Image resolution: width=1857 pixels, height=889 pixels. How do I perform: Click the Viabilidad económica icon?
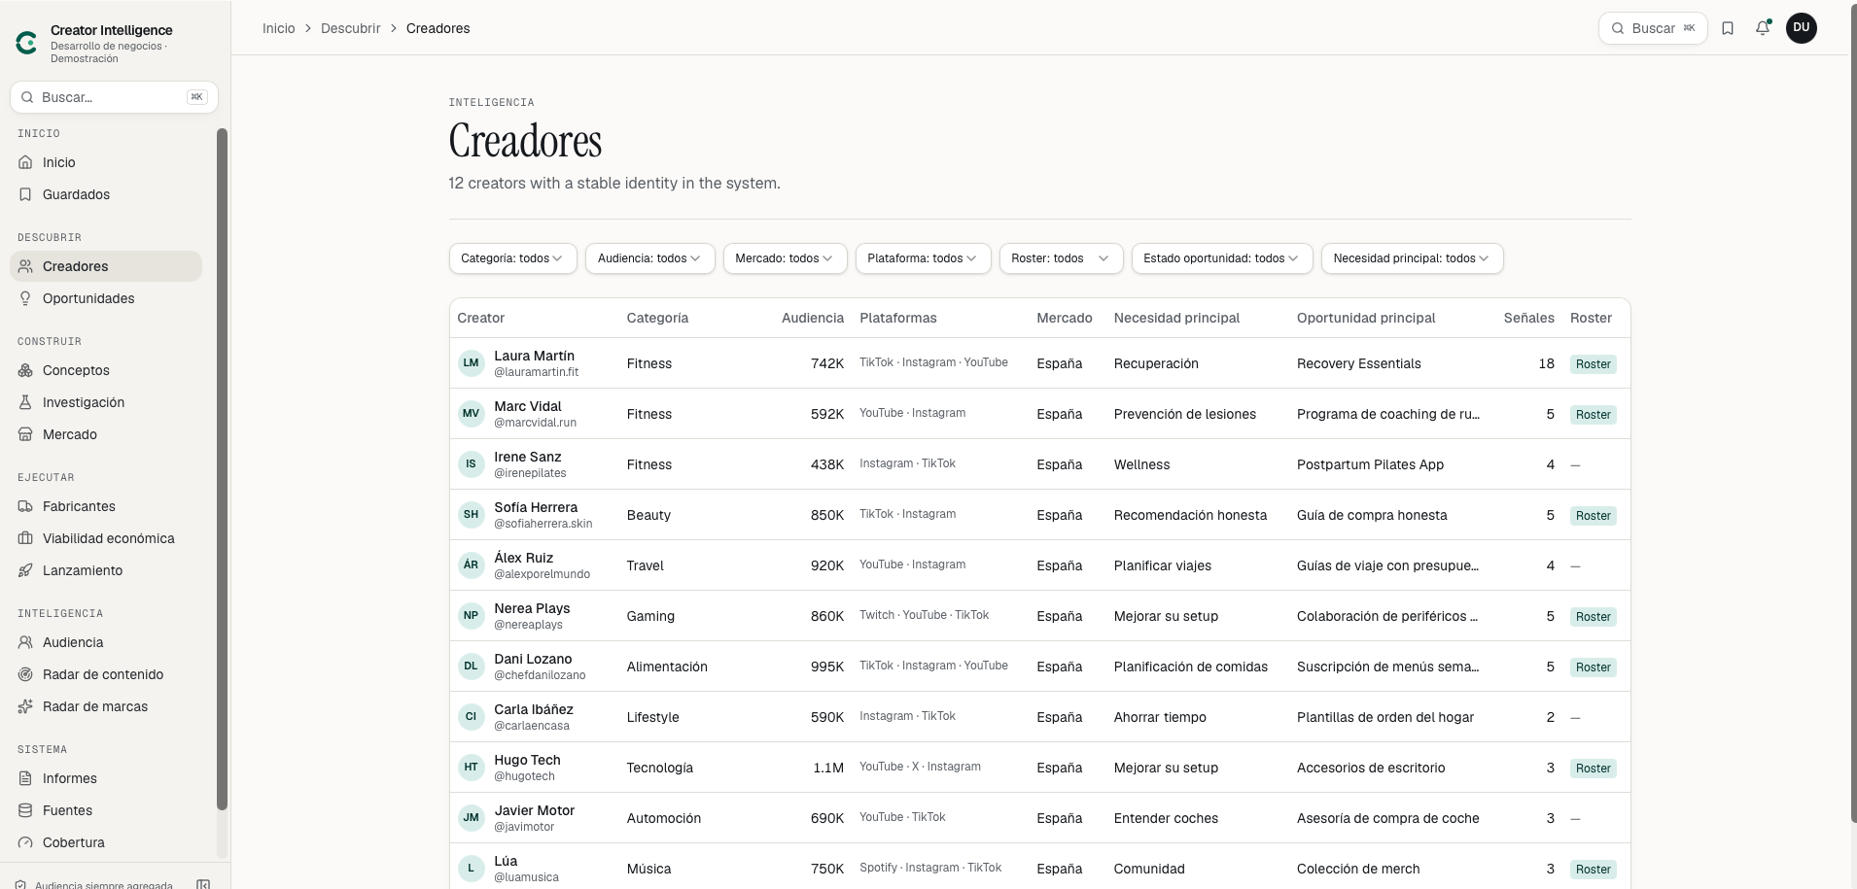[x=26, y=538]
